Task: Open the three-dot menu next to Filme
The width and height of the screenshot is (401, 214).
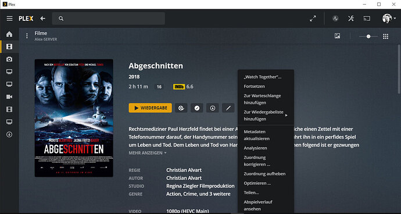Action: [x=27, y=36]
